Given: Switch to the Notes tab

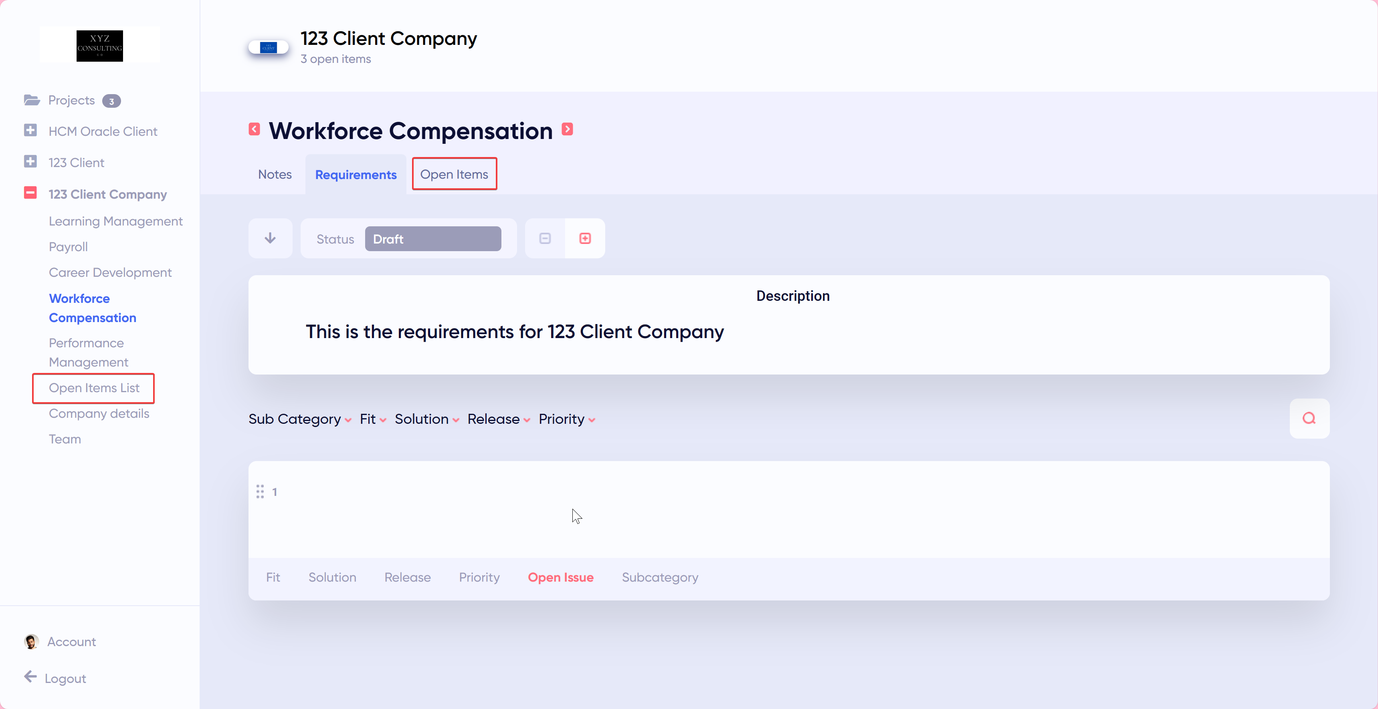Looking at the screenshot, I should [275, 174].
